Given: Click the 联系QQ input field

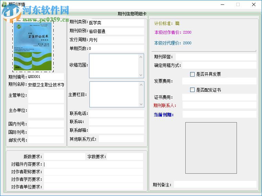Looking at the screenshot, I should pos(117,122).
